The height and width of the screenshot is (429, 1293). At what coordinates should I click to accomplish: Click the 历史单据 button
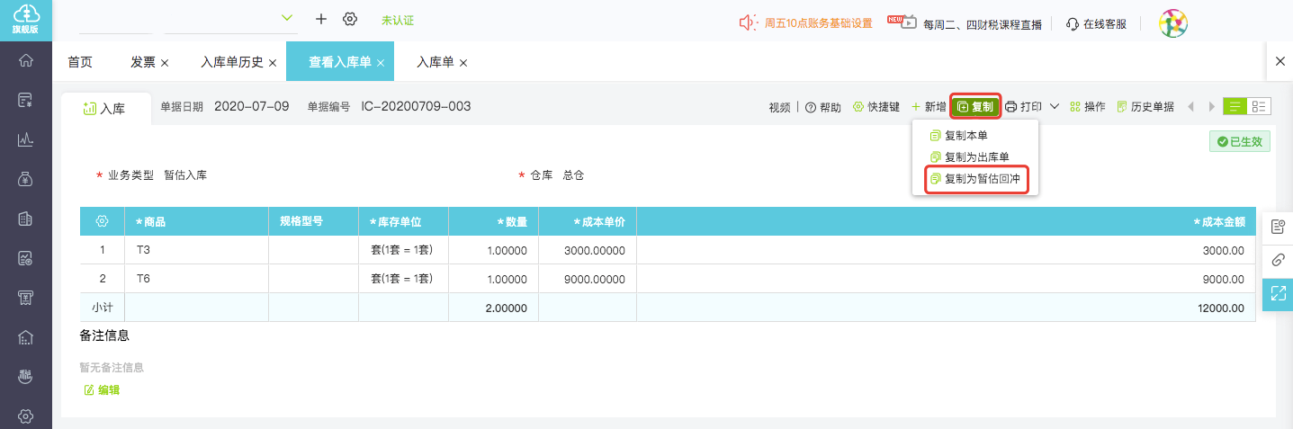tap(1145, 107)
